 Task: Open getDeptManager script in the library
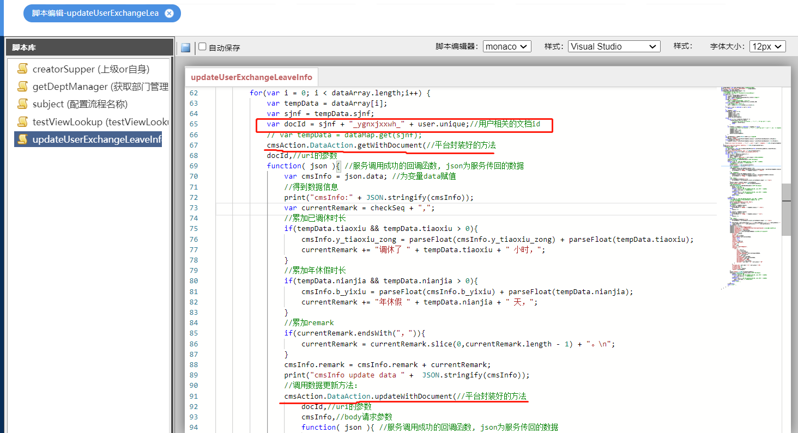click(x=100, y=86)
